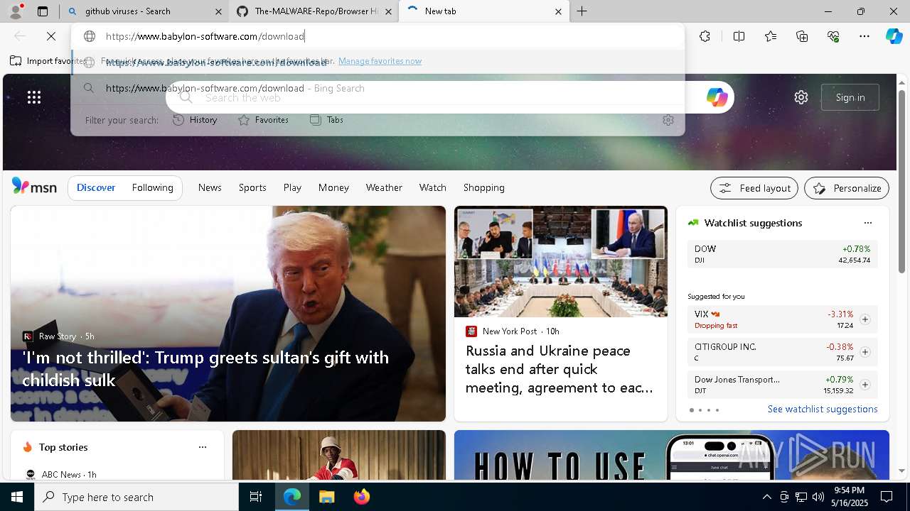Open page settings gear icon

point(801,97)
